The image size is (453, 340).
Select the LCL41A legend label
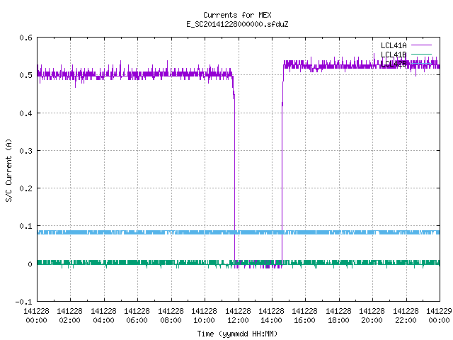(x=394, y=45)
